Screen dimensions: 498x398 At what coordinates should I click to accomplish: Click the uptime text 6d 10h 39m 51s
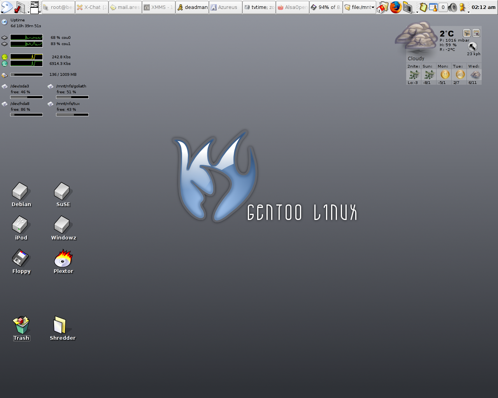[x=26, y=26]
